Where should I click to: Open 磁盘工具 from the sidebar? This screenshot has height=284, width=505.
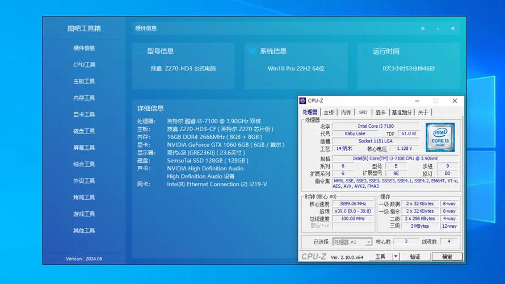(x=84, y=131)
